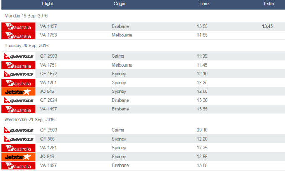This screenshot has height=172, width=285.
Task: Open flight number QF 2824
Action: click(x=48, y=100)
